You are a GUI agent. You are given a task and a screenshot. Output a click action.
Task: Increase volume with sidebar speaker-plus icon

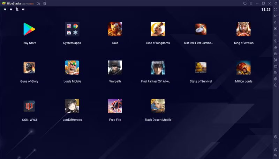tap(276, 16)
